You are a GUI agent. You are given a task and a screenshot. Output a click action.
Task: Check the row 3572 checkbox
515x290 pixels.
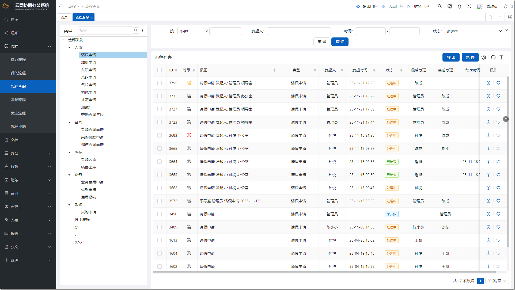(x=160, y=201)
